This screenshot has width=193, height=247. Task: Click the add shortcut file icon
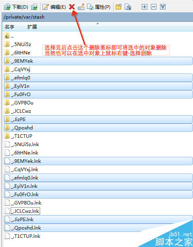pyautogui.click(x=128, y=7)
